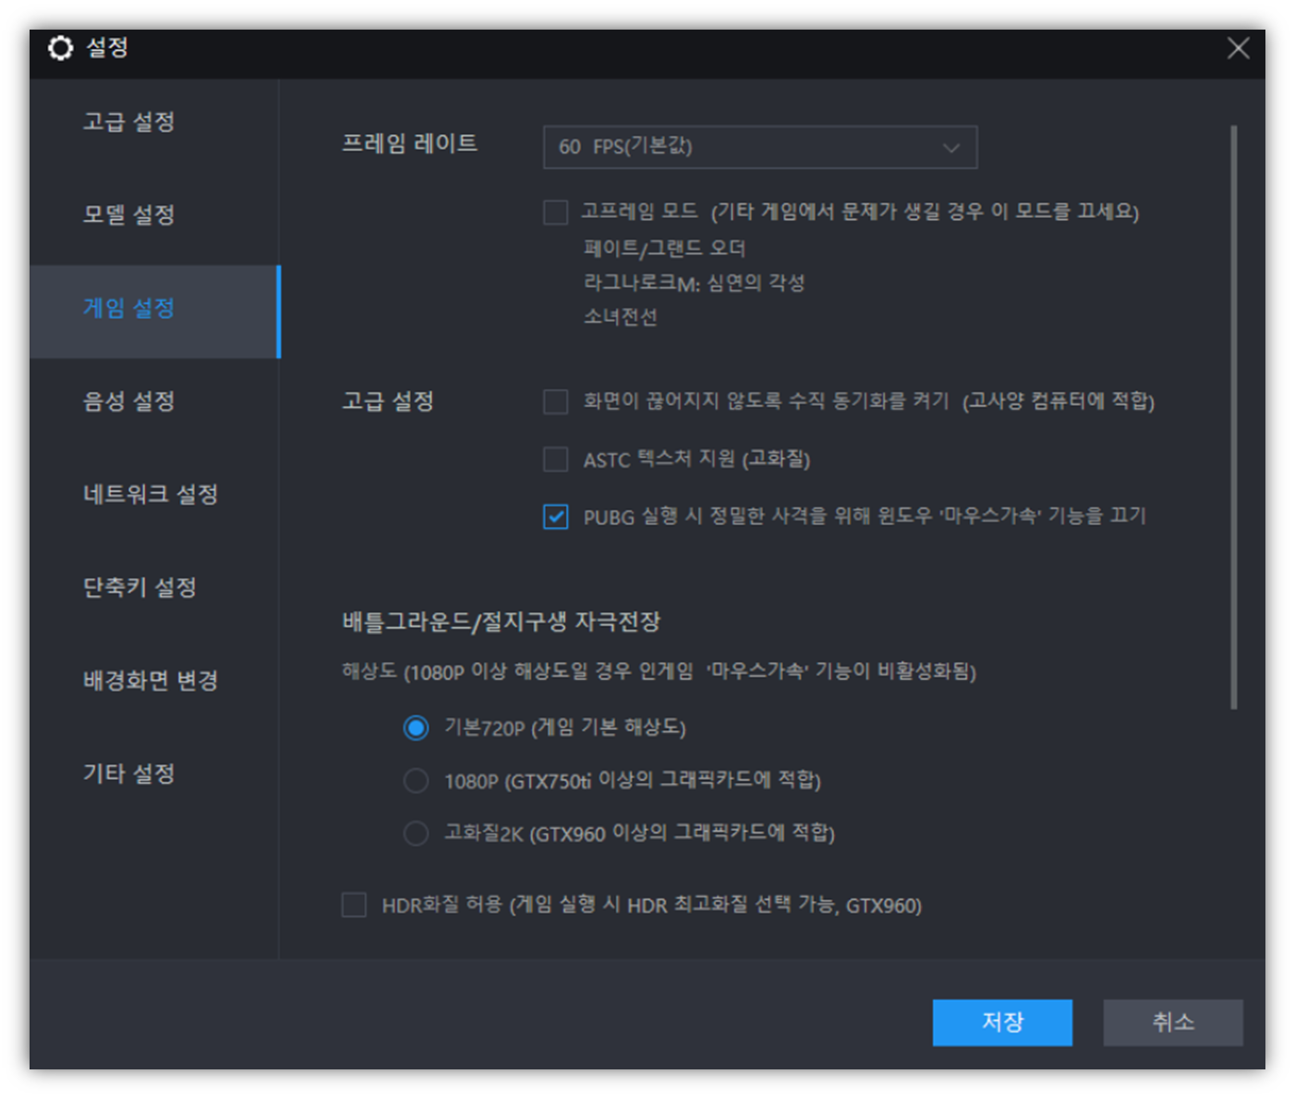
Task: Select the 고화질2K resolution option
Action: [x=416, y=833]
